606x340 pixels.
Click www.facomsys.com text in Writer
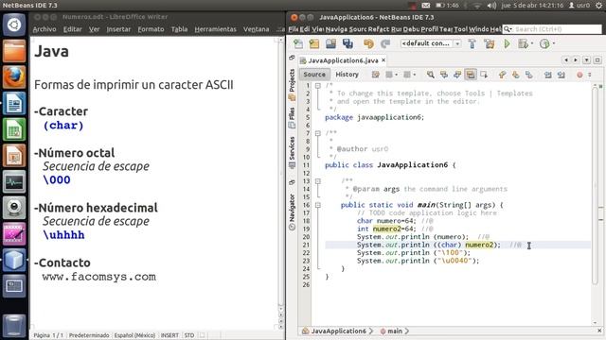click(98, 277)
